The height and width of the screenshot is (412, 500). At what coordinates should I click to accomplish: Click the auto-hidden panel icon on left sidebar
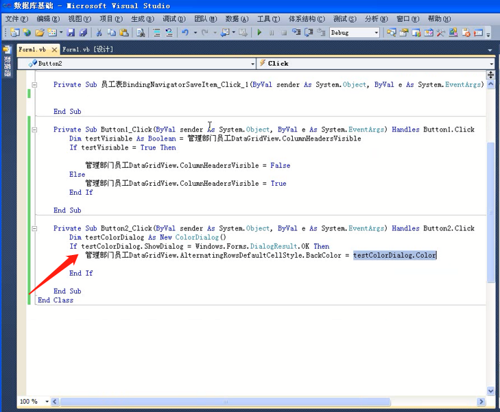(7, 50)
